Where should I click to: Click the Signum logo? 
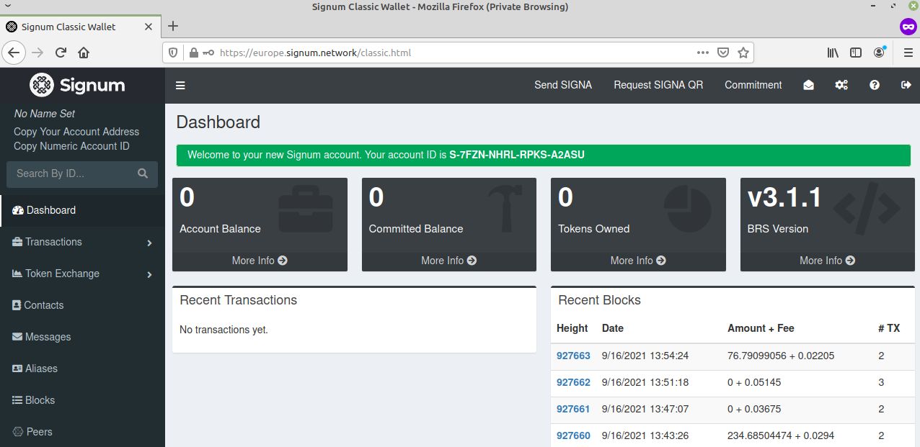(x=77, y=85)
